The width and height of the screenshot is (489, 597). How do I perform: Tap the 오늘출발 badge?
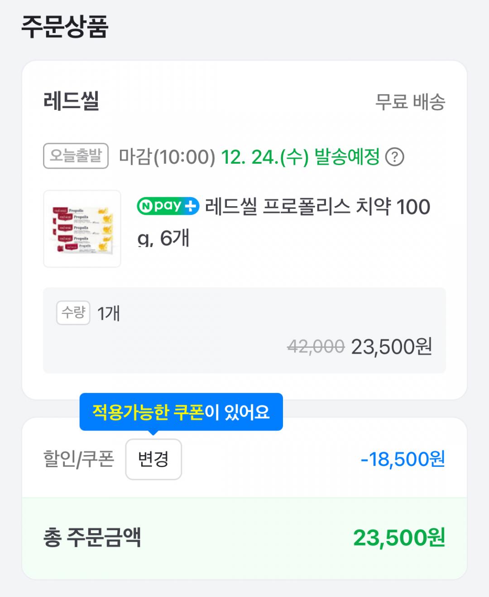[x=76, y=156]
